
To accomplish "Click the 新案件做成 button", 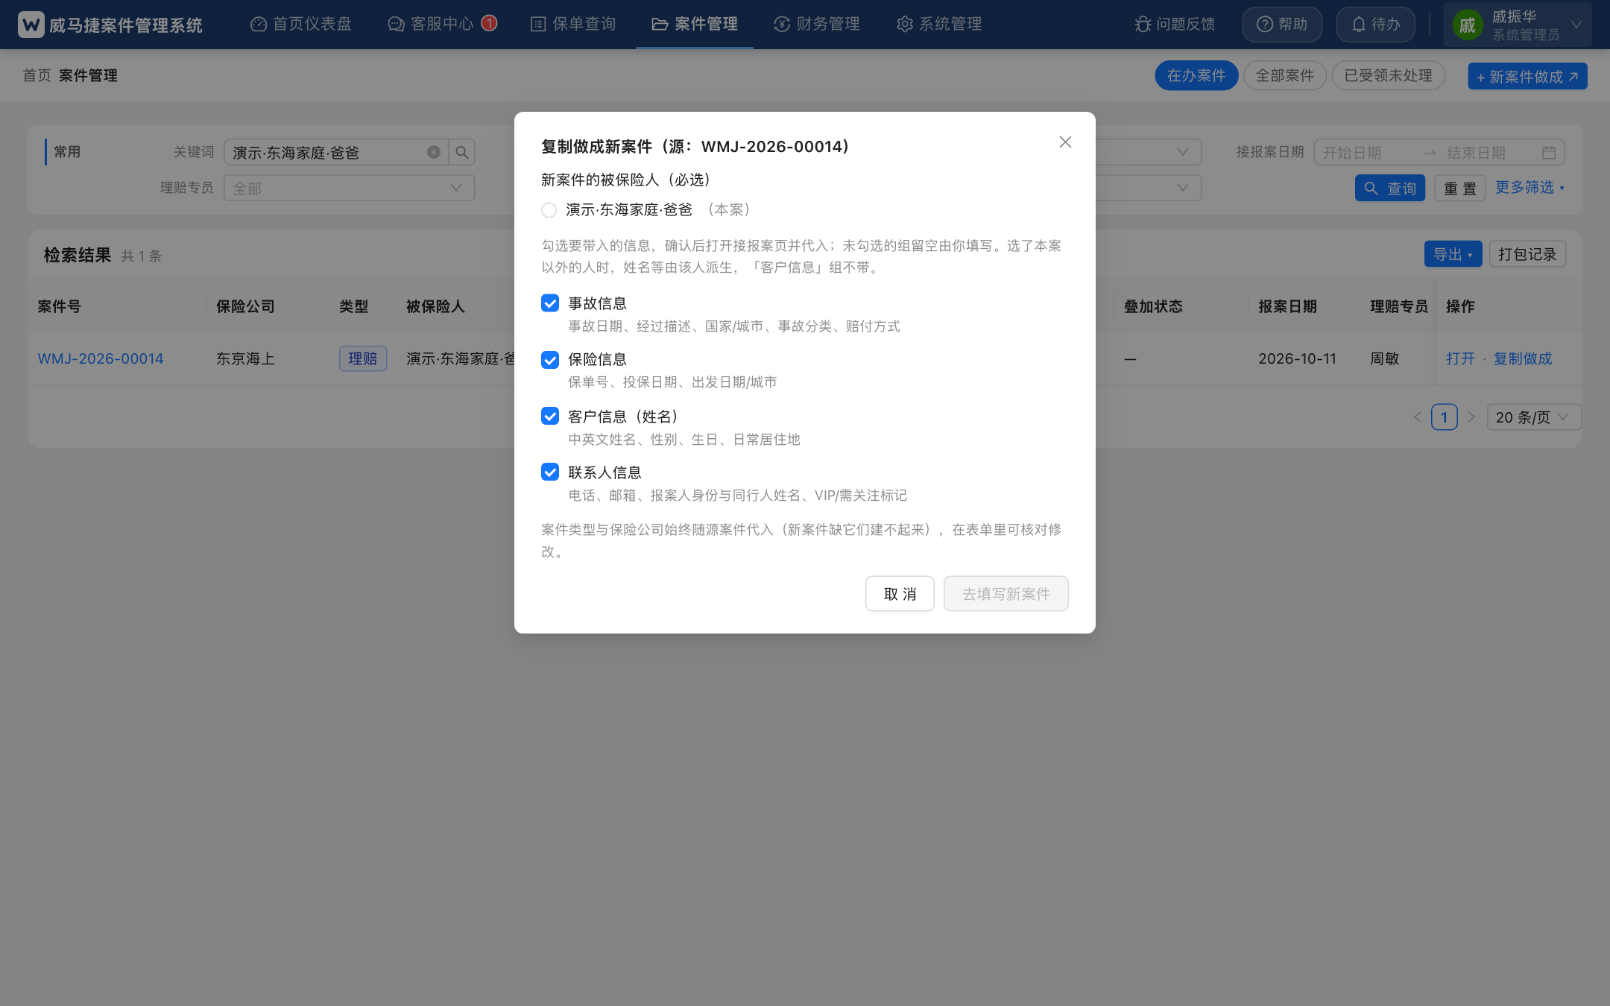I will tap(1527, 76).
